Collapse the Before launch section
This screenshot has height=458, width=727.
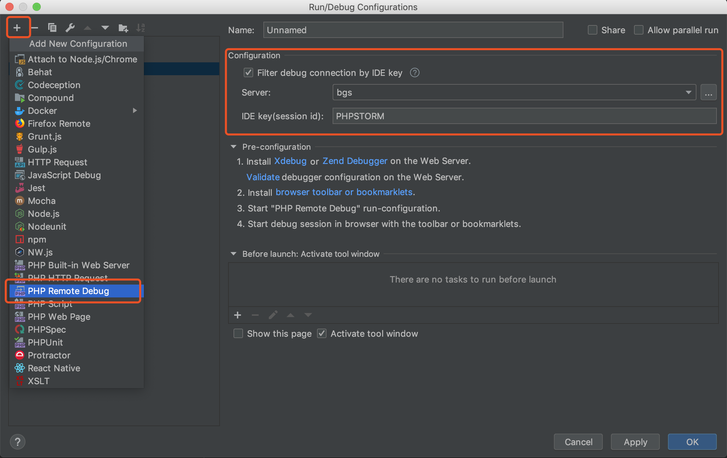tap(234, 254)
